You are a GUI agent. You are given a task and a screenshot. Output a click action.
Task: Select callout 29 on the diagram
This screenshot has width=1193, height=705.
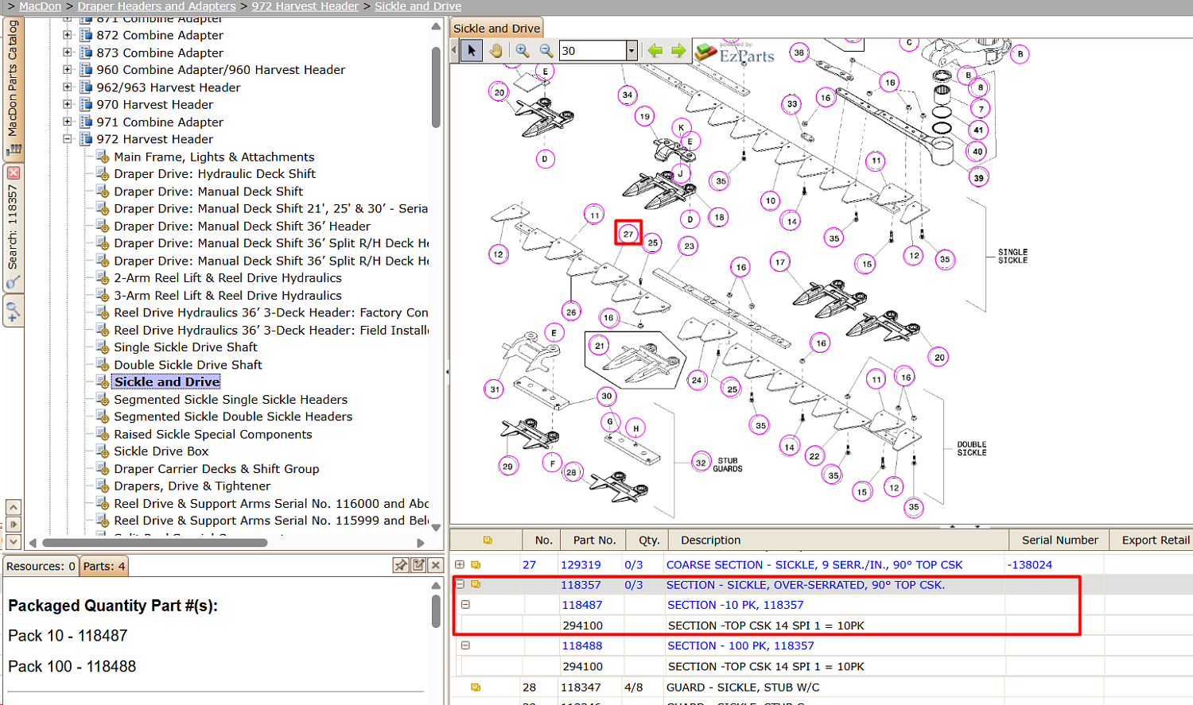pyautogui.click(x=507, y=467)
